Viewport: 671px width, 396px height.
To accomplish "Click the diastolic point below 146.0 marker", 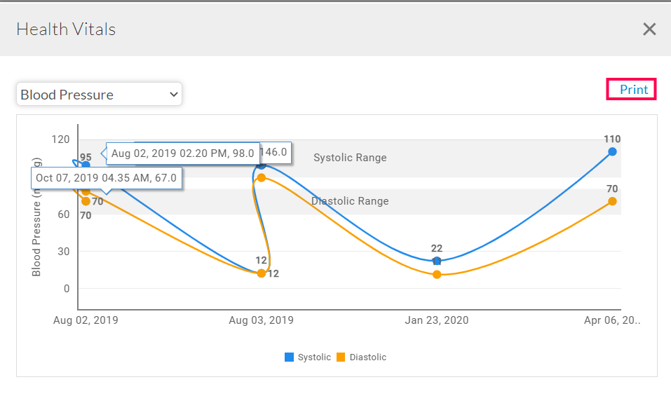I will click(x=262, y=177).
